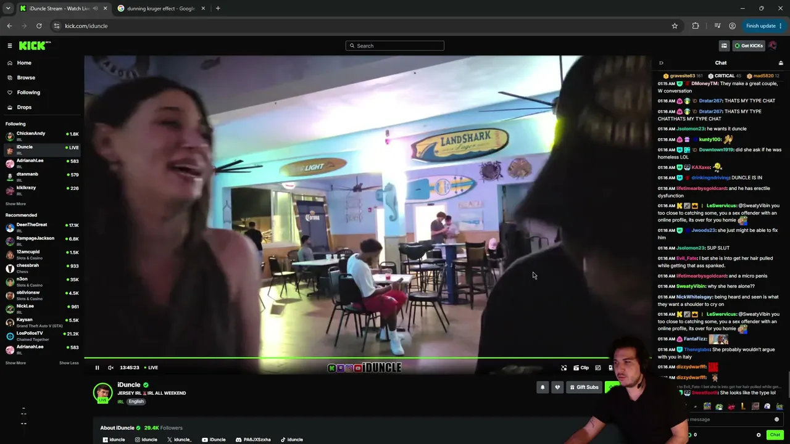Open kikikrazy channel in Following list
Viewport: 790px width, 444px height.
pos(42,191)
